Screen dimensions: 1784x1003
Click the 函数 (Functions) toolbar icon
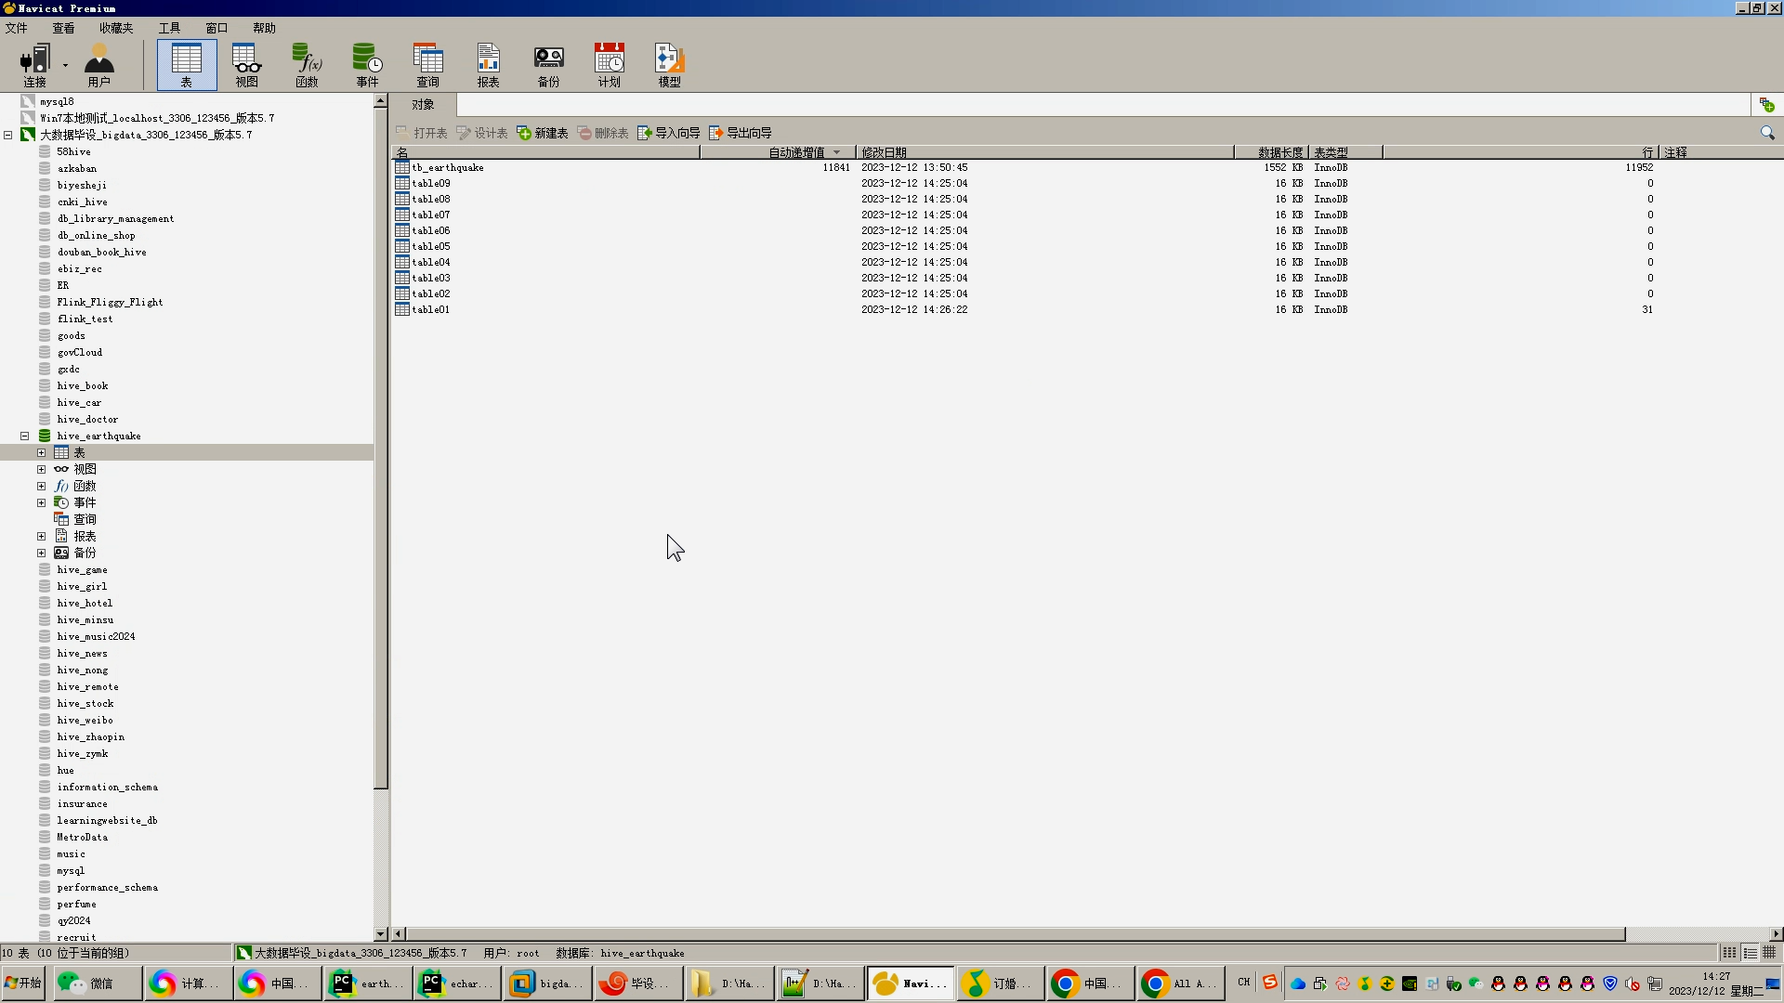pos(307,65)
